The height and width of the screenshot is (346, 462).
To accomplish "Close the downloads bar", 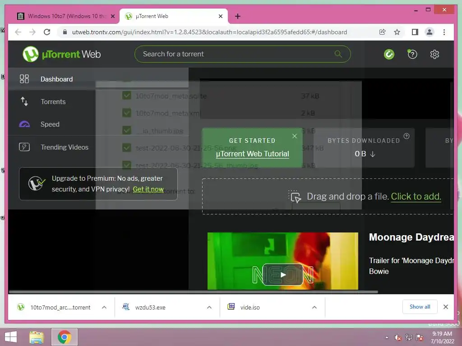I will pyautogui.click(x=446, y=307).
